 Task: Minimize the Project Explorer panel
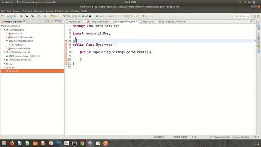click(x=59, y=22)
